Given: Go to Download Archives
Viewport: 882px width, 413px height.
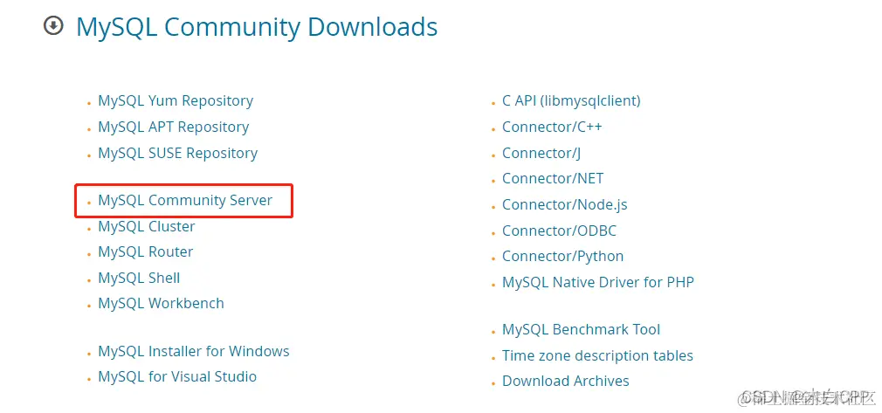Looking at the screenshot, I should tap(565, 382).
